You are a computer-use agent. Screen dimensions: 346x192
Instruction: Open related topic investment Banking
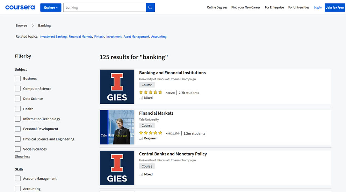53,37
